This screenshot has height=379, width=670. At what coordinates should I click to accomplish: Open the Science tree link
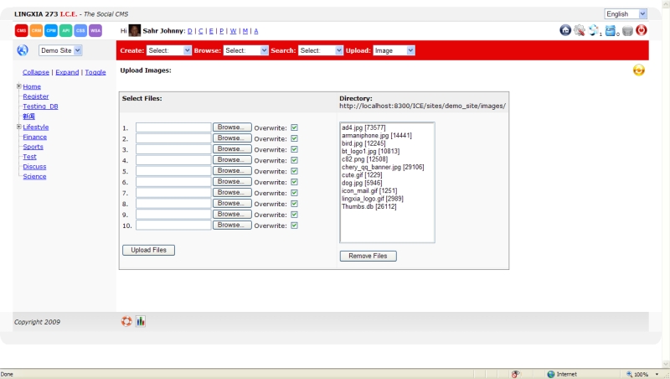click(x=34, y=176)
